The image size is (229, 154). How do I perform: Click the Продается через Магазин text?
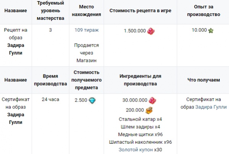point(87,53)
